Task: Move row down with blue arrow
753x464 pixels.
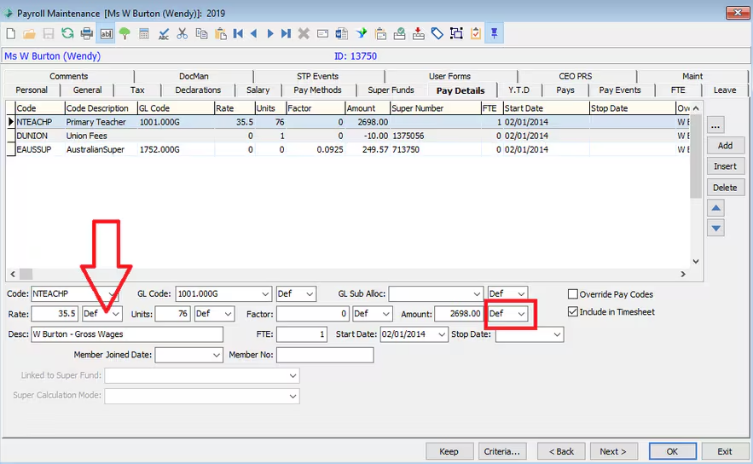Action: (716, 228)
